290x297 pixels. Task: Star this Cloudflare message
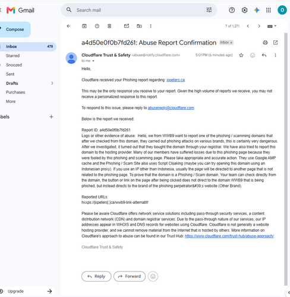[x=241, y=55]
